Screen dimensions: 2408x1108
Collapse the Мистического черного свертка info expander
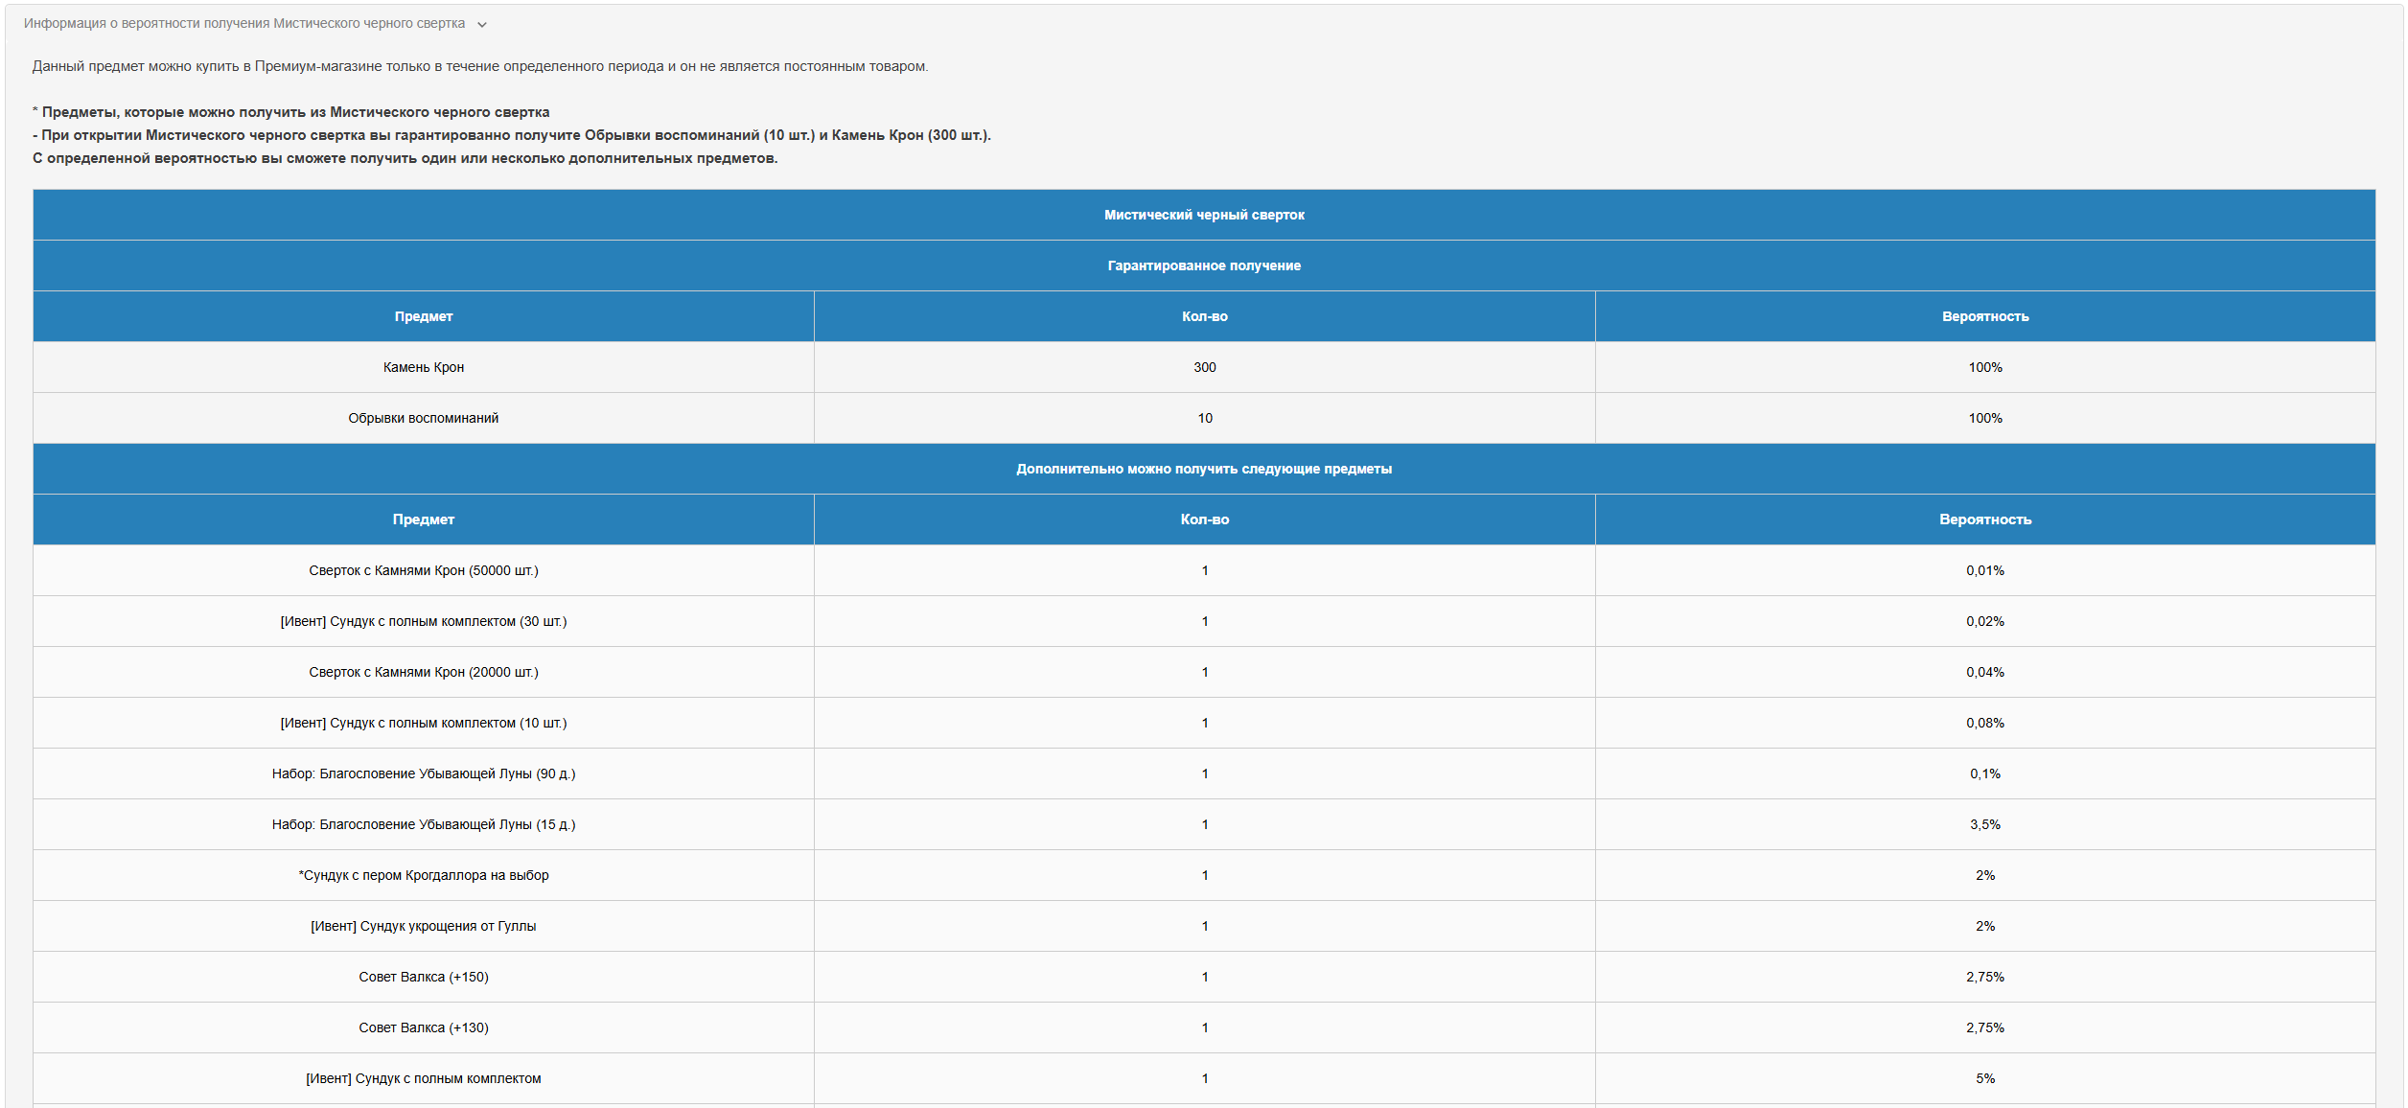pos(244,24)
